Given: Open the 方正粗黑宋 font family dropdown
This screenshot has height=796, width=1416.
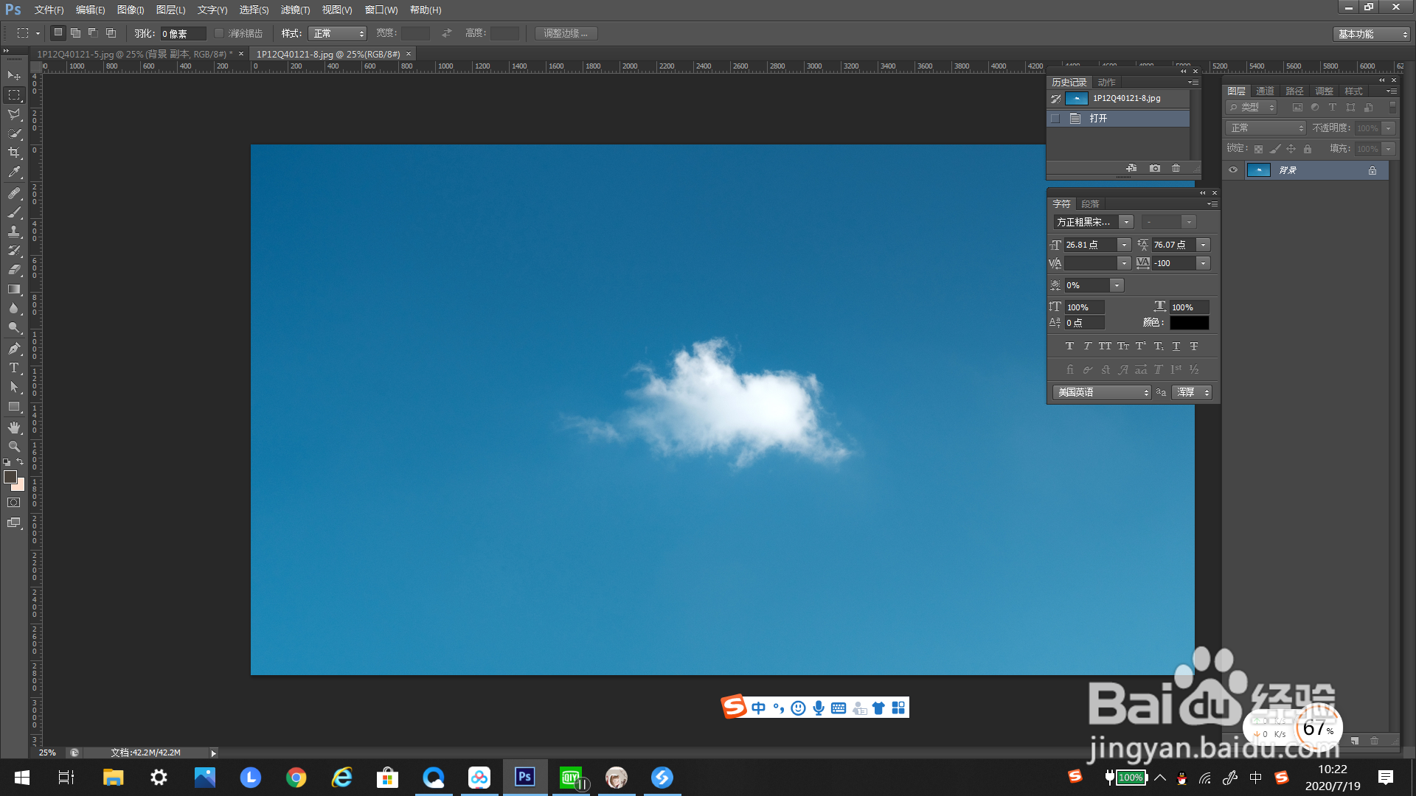Looking at the screenshot, I should [1125, 222].
